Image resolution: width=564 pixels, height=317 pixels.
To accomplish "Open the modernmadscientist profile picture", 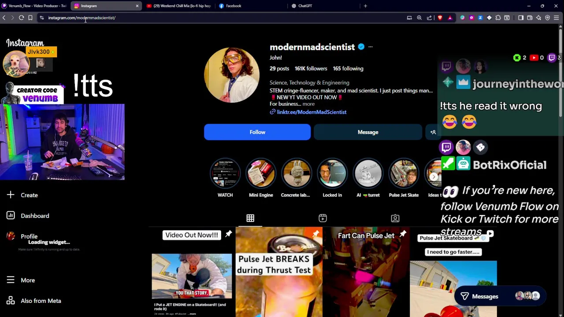I will click(232, 75).
